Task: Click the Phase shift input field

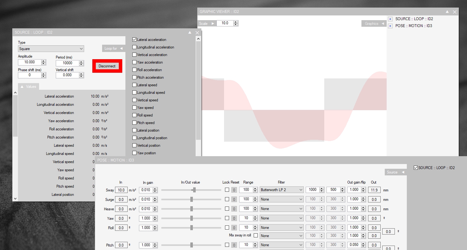Action: point(29,75)
